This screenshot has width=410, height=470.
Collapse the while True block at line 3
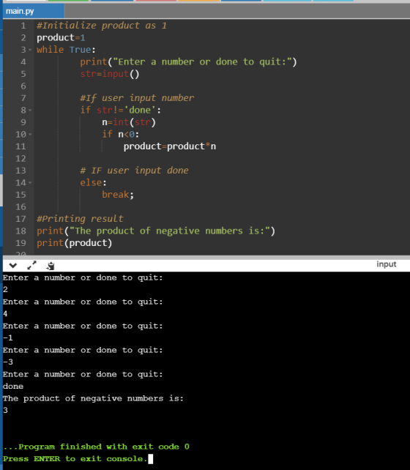(30, 50)
